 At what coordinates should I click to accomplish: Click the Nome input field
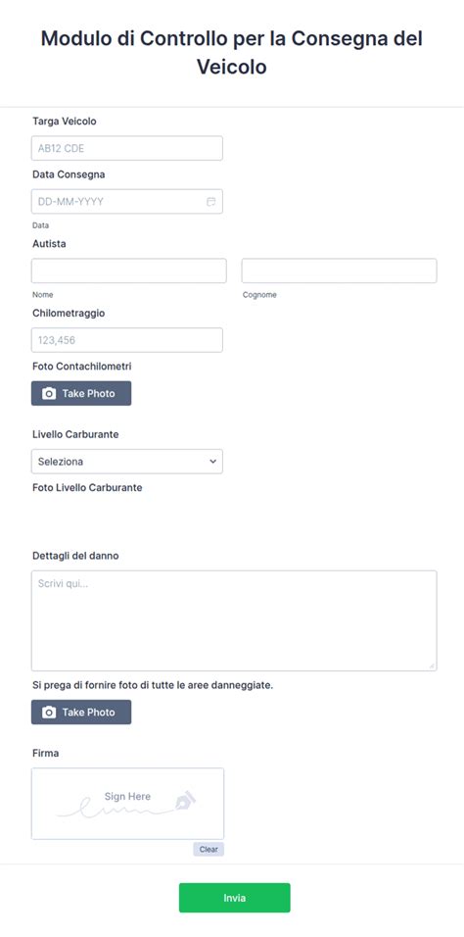129,271
